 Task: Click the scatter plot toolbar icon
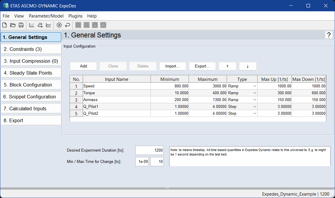[32, 25]
